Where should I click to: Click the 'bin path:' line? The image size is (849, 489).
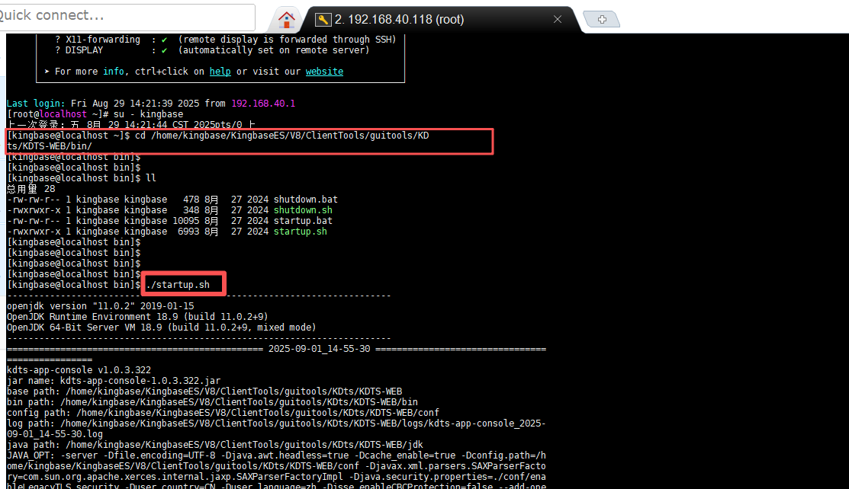point(212,402)
